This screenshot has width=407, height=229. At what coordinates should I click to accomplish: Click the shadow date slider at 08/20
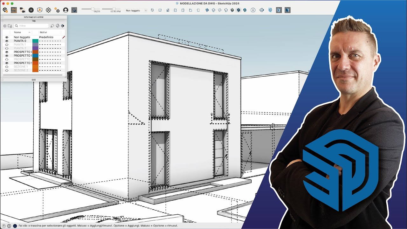coord(93,9)
